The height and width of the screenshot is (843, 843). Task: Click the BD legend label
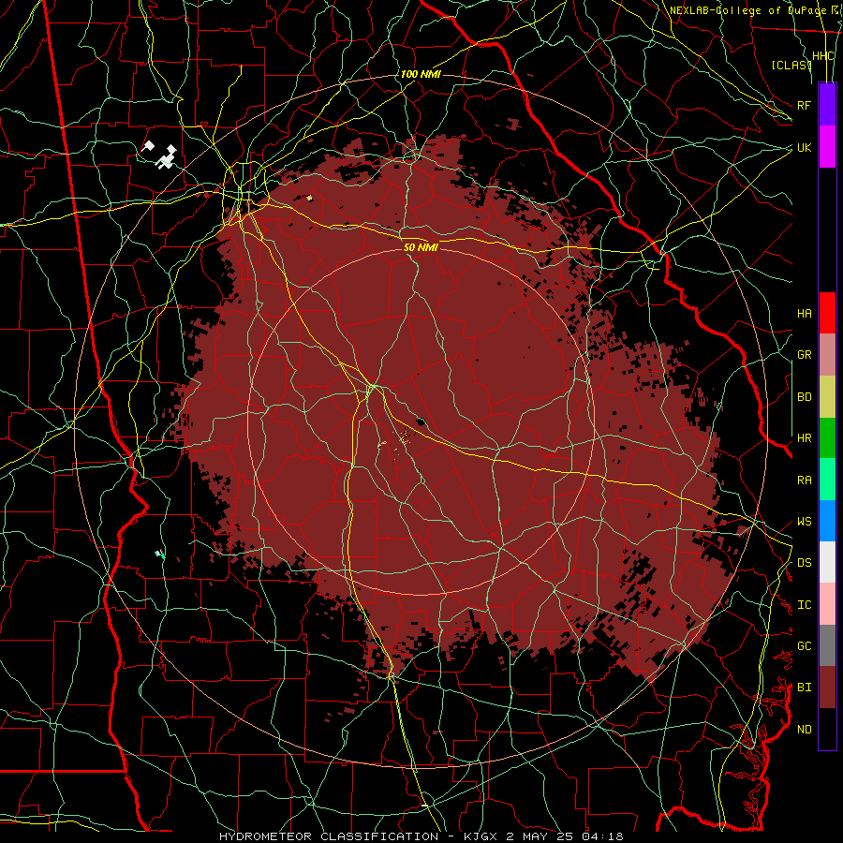pyautogui.click(x=804, y=397)
